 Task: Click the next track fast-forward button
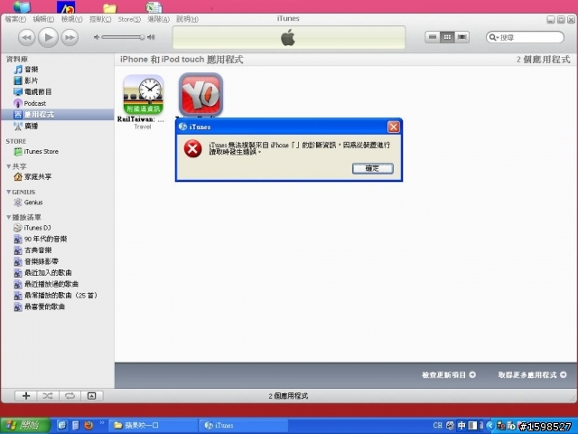pos(70,37)
